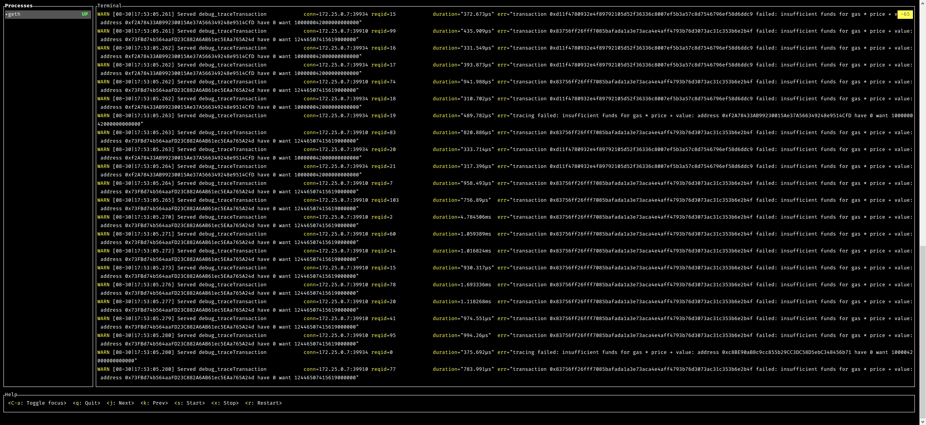Click the Next shortcut in Help bar
This screenshot has width=926, height=425.
[x=120, y=403]
